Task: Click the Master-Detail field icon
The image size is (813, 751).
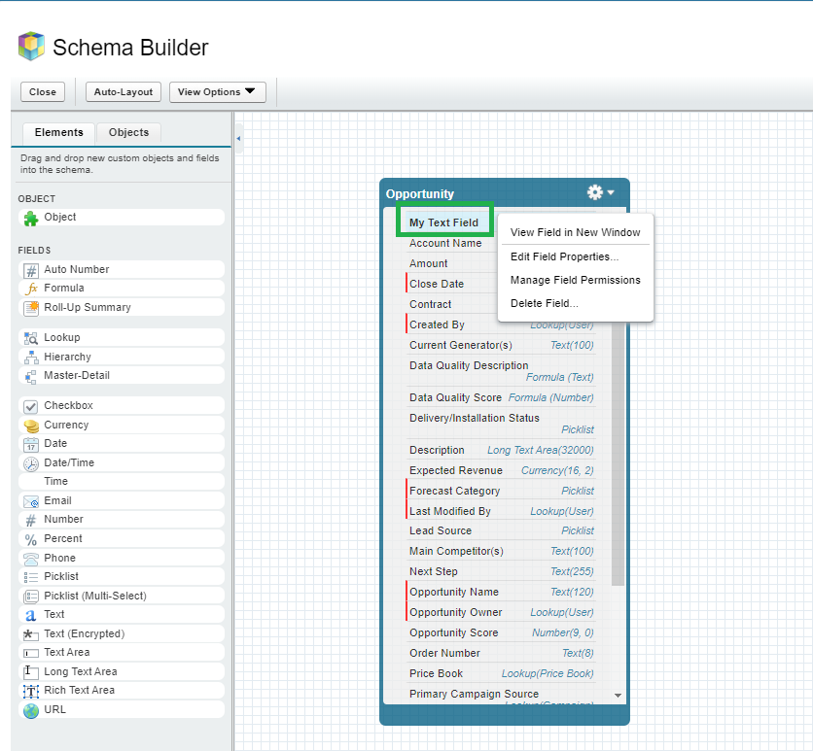Action: pos(31,376)
